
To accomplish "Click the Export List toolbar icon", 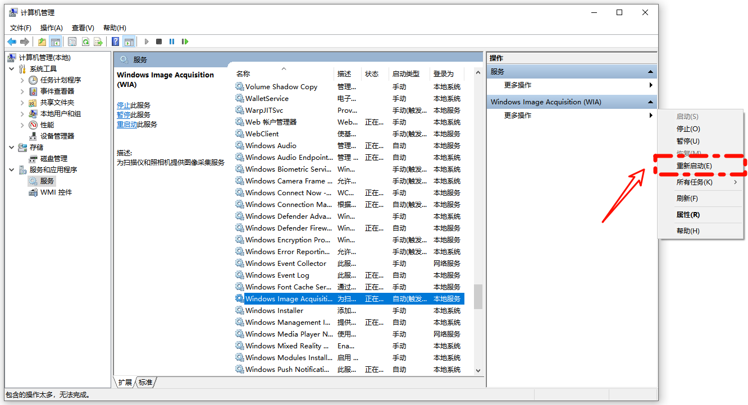I will pos(98,42).
